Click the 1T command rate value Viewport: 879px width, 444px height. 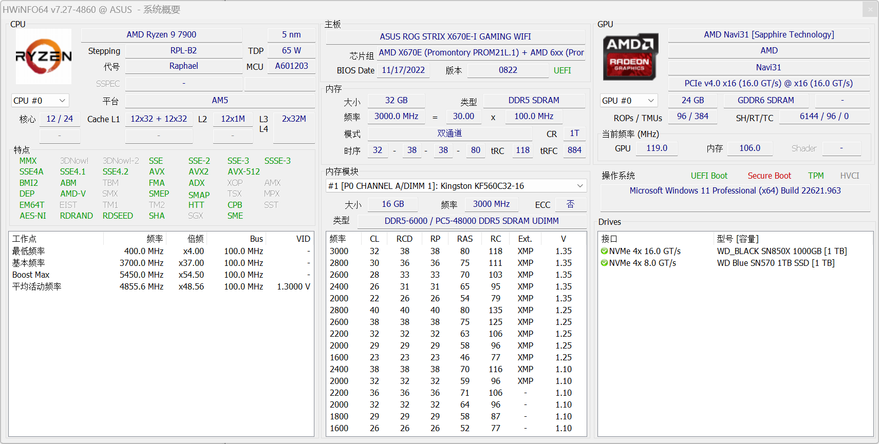[x=574, y=133]
